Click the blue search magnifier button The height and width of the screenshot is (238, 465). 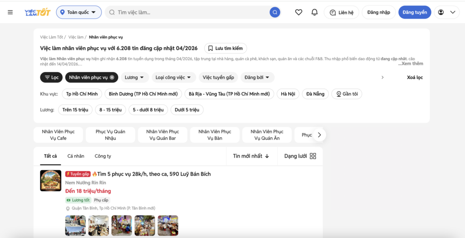[x=275, y=12]
